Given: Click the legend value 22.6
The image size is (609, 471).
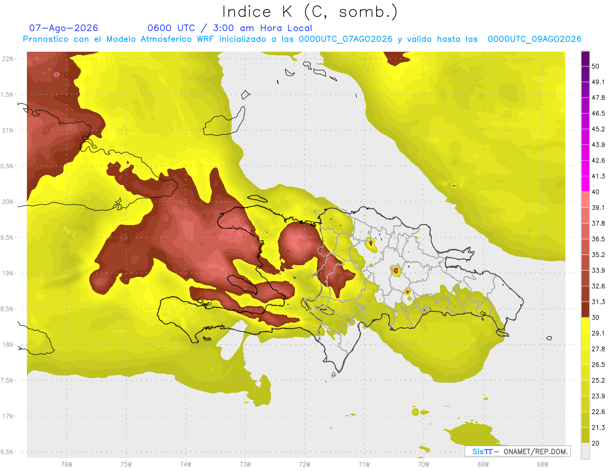Looking at the screenshot, I should [597, 412].
